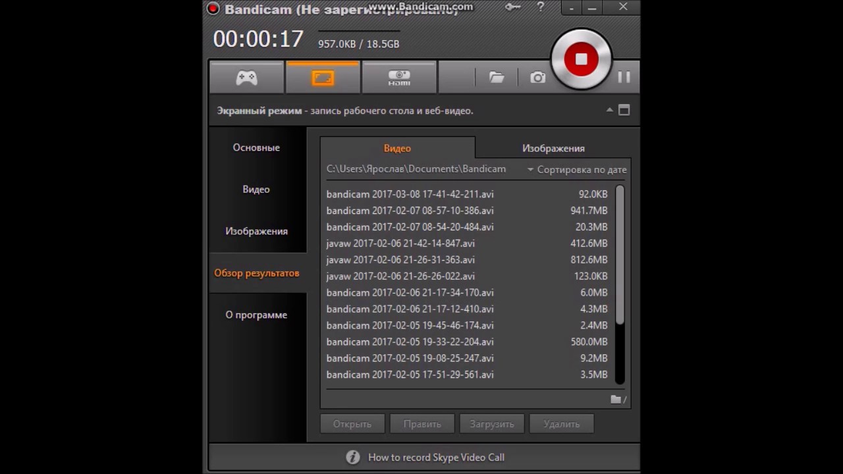
Task: Open Сортировка по дате dropdown
Action: [x=577, y=169]
